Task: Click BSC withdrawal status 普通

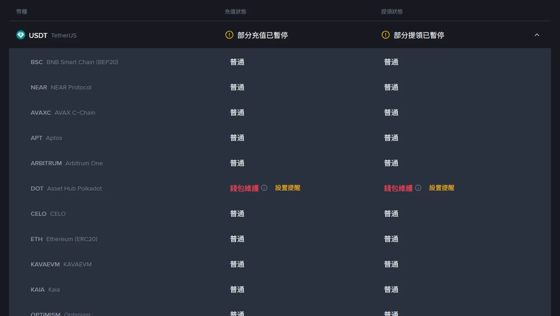Action: pos(391,62)
